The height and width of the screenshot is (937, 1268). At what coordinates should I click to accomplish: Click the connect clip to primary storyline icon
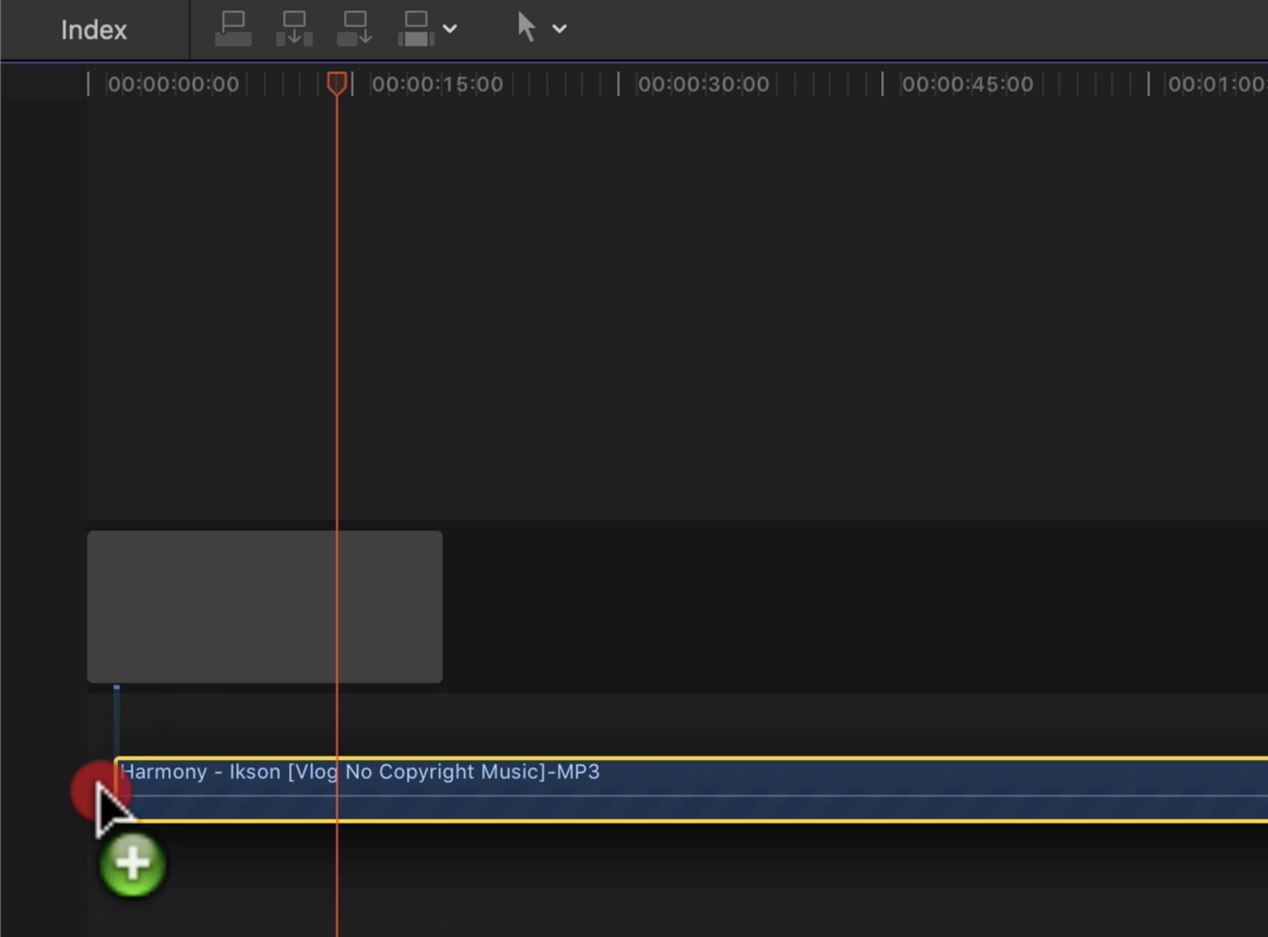(233, 29)
